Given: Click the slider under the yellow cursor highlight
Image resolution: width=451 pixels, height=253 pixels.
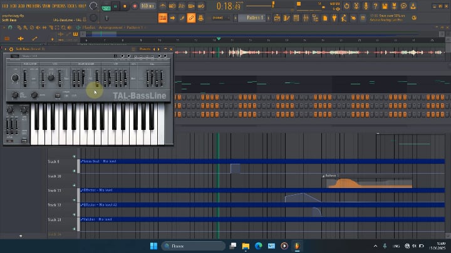Looking at the screenshot, I should [x=97, y=77].
